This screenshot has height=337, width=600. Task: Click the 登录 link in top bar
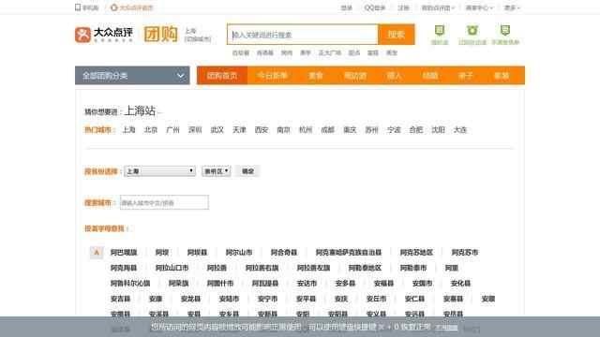click(x=346, y=7)
